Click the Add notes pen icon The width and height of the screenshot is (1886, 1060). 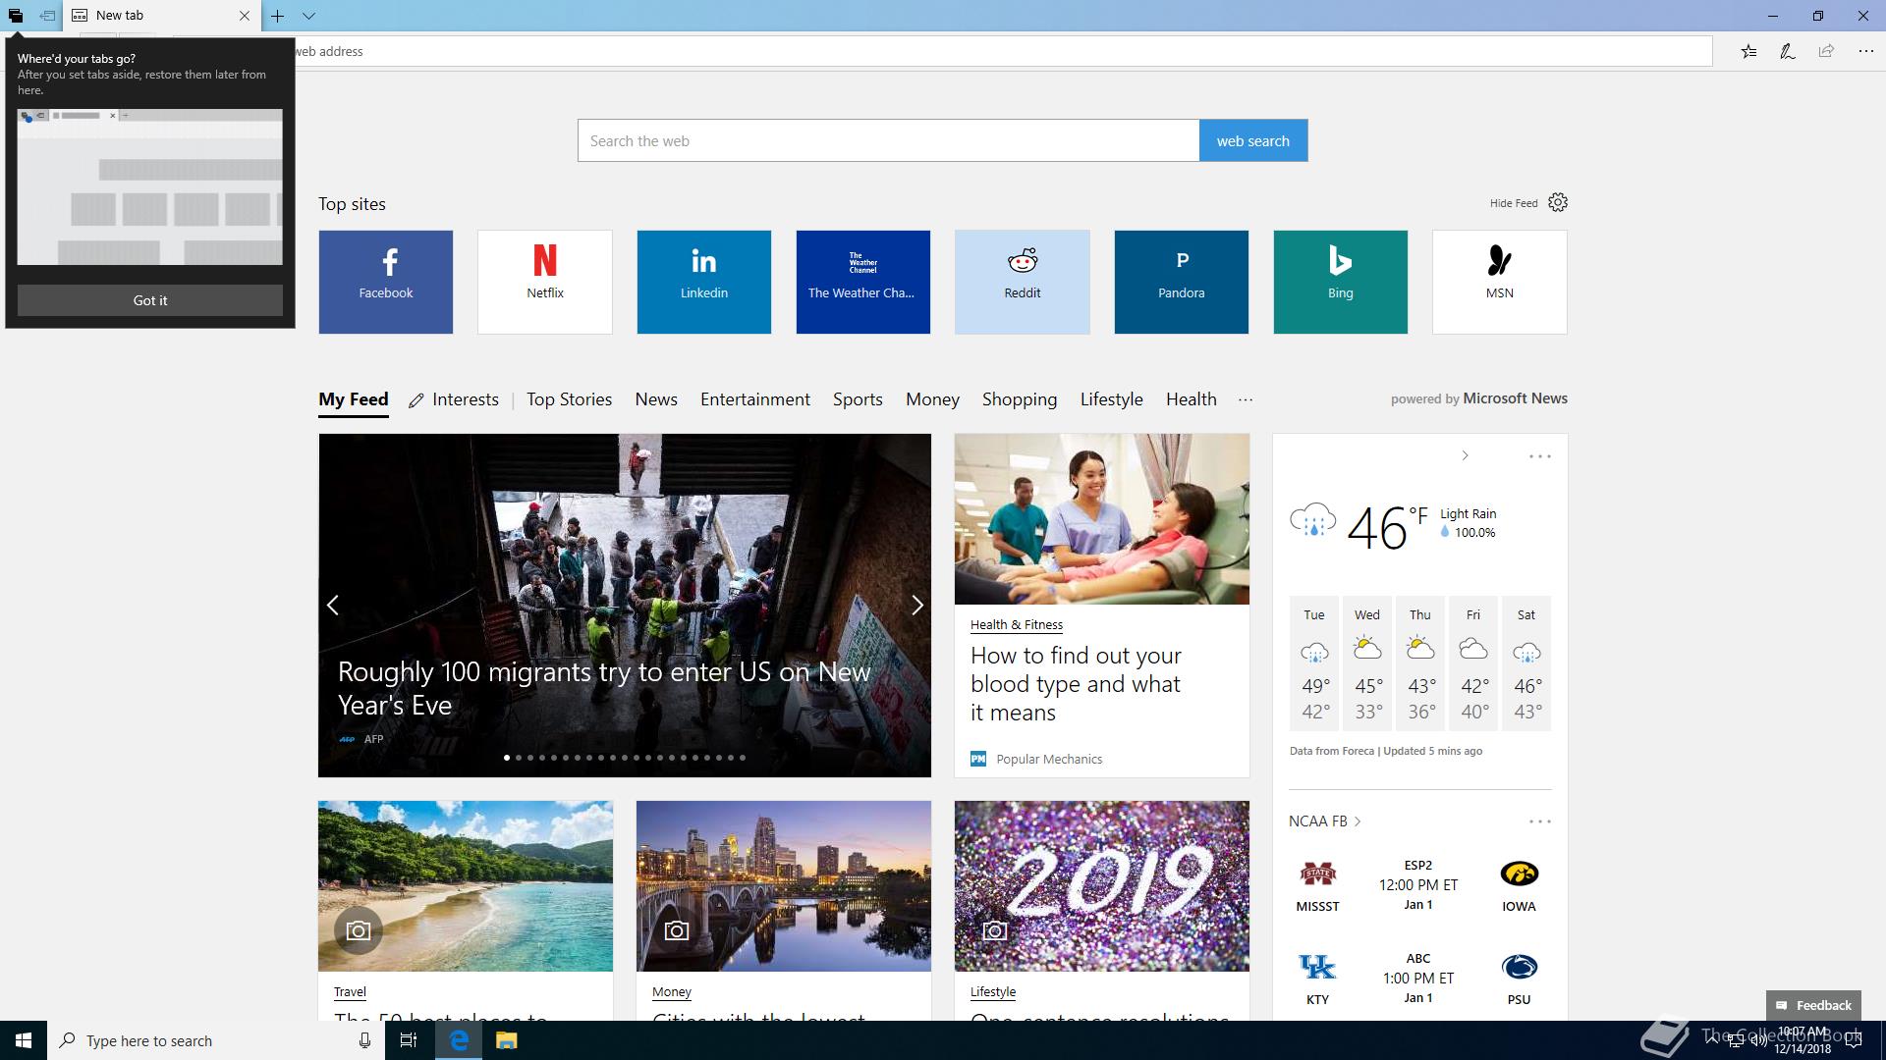tap(1788, 51)
